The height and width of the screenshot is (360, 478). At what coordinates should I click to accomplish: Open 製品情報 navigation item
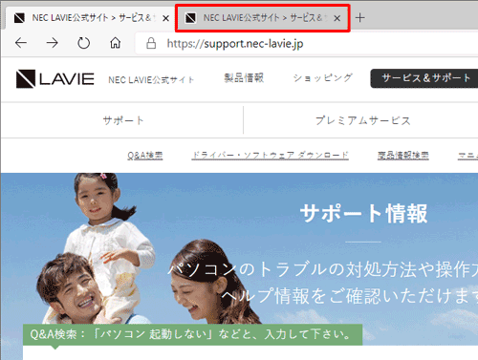[x=244, y=78]
